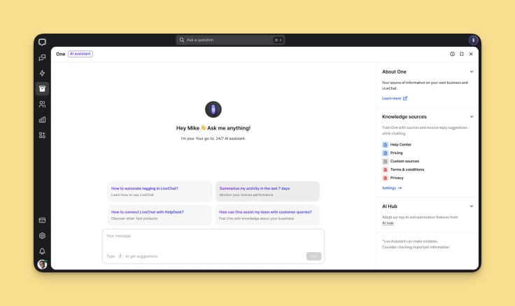The height and width of the screenshot is (306, 515).
Task: Open the Billing card icon
Action: pos(43,221)
